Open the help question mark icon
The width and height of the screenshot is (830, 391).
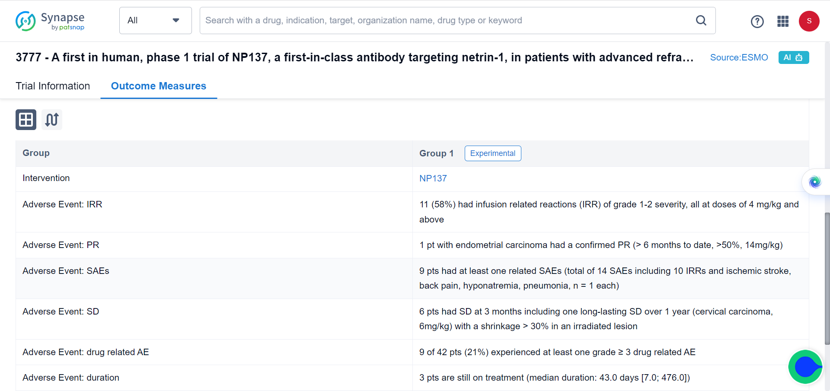point(757,21)
